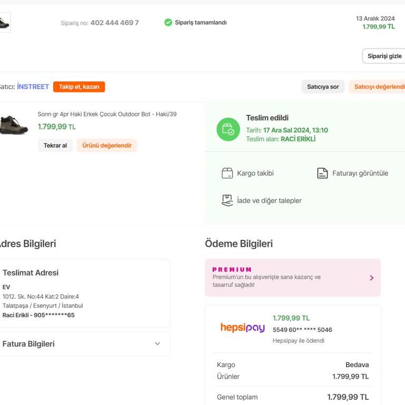Open the outdoor boot product title link

click(107, 114)
